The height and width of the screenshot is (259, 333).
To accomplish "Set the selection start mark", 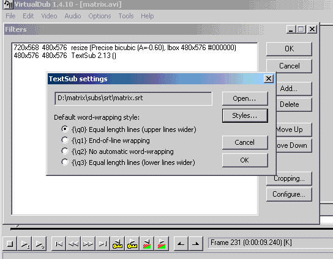I will [181, 244].
